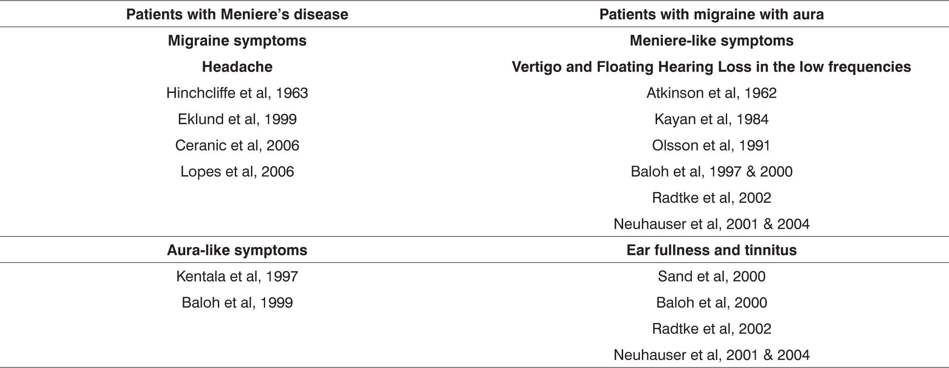The width and height of the screenshot is (949, 368).
Task: Click the Kentala et al, 1997 citation
Action: 237,276
